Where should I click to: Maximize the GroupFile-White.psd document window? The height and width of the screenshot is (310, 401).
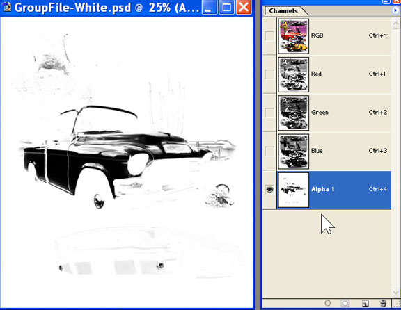click(x=226, y=8)
